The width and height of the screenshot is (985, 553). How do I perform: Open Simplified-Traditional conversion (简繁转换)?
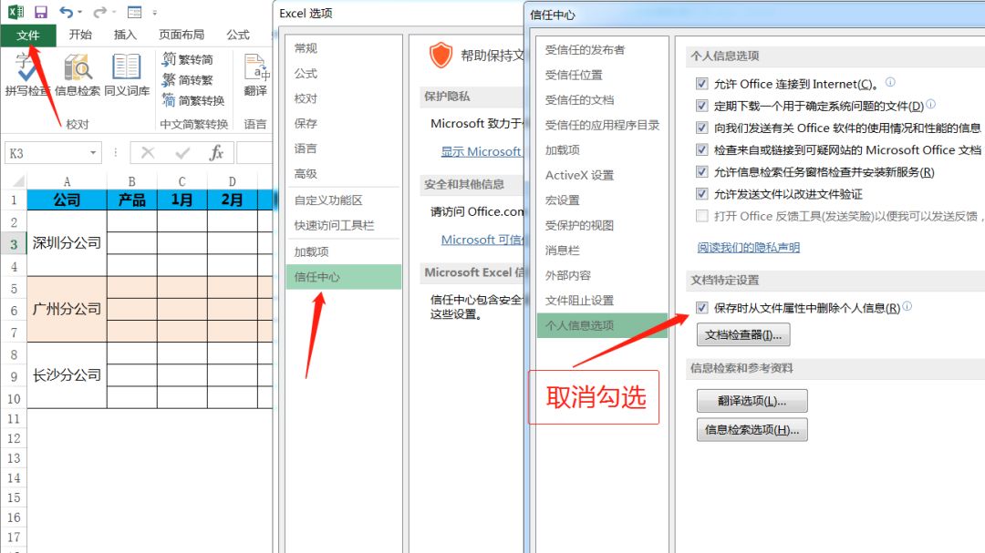click(192, 100)
